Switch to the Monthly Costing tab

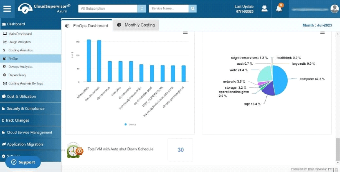click(136, 25)
